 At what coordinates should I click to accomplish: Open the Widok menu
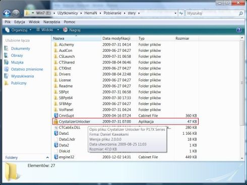(x=34, y=22)
